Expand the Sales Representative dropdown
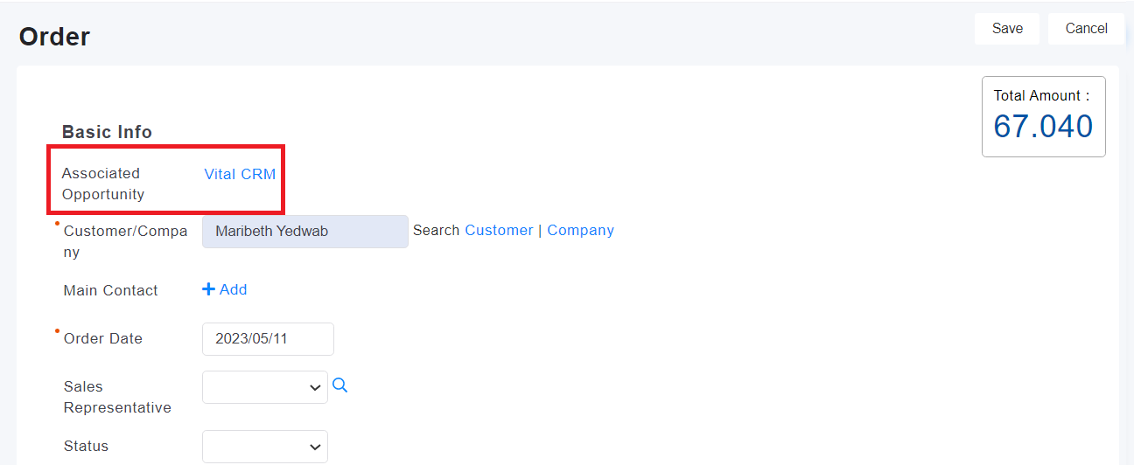Screen dimensions: 1134x465 click(265, 387)
